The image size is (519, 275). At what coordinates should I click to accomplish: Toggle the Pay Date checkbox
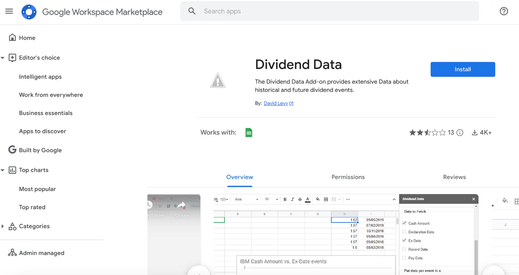404,258
